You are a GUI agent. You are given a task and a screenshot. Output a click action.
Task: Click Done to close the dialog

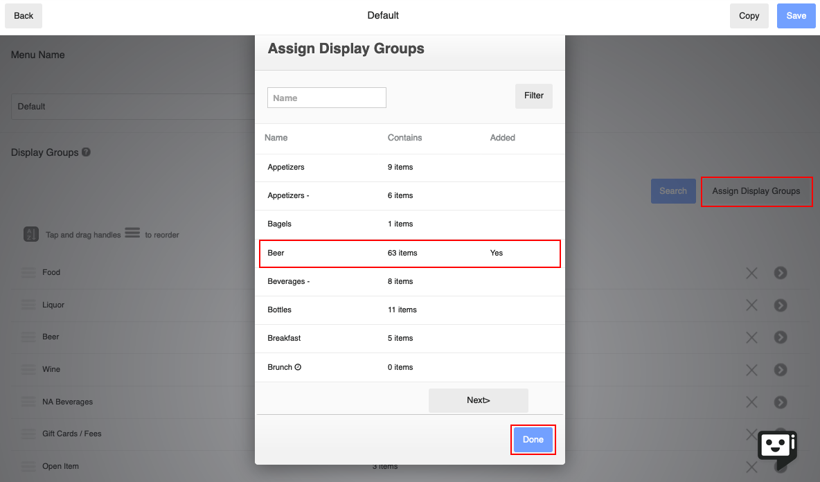click(533, 439)
